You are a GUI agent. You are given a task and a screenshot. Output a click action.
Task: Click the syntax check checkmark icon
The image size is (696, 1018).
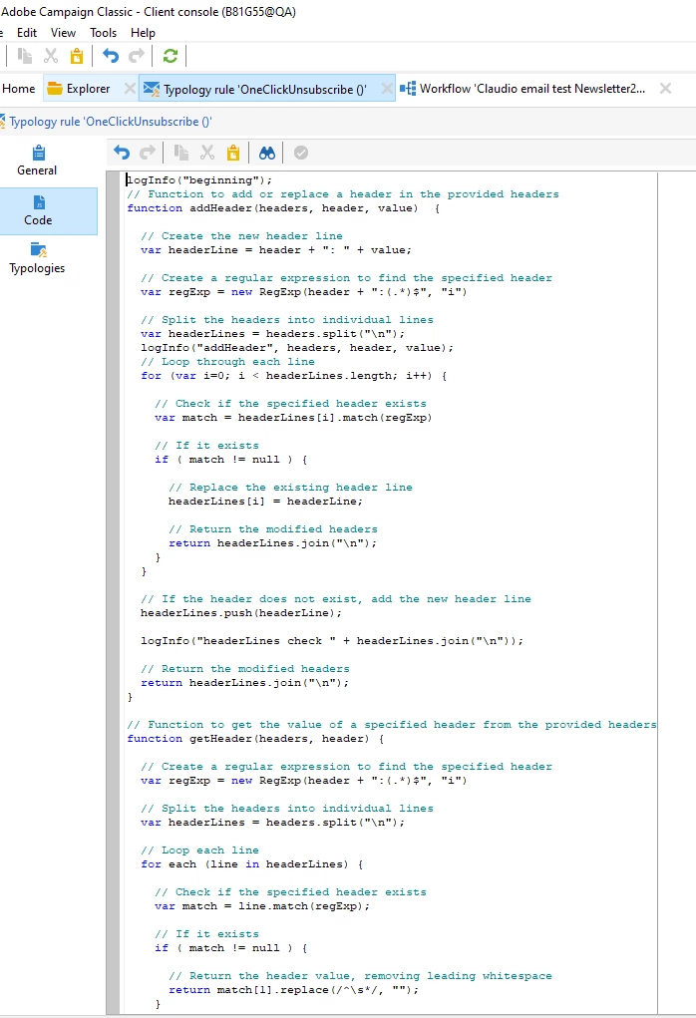(x=300, y=153)
